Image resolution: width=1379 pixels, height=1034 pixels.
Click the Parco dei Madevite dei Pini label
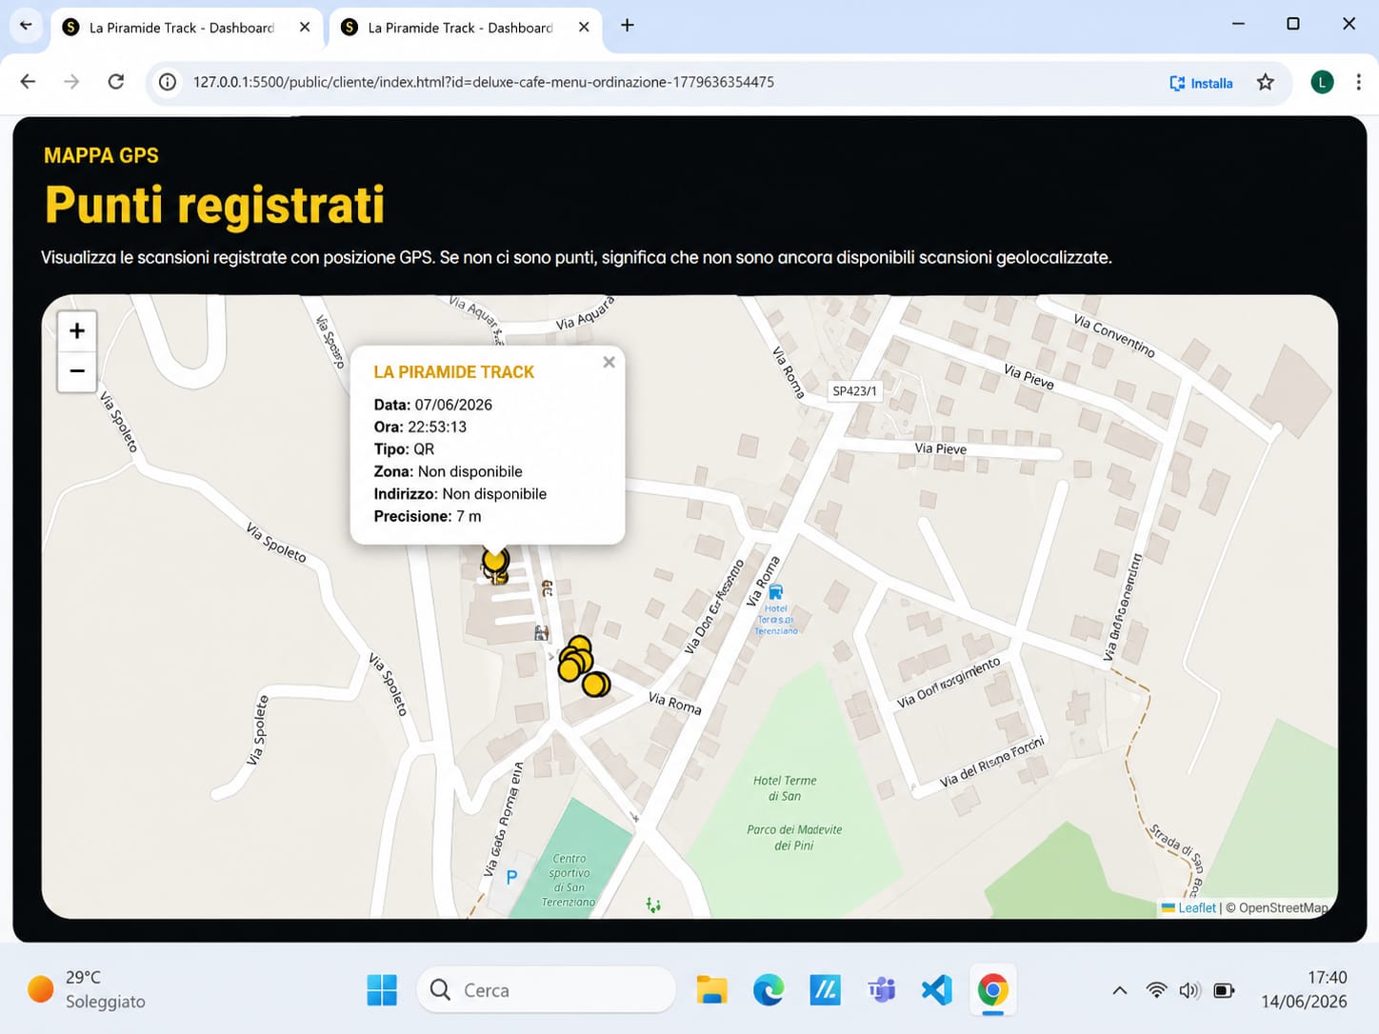tap(794, 837)
